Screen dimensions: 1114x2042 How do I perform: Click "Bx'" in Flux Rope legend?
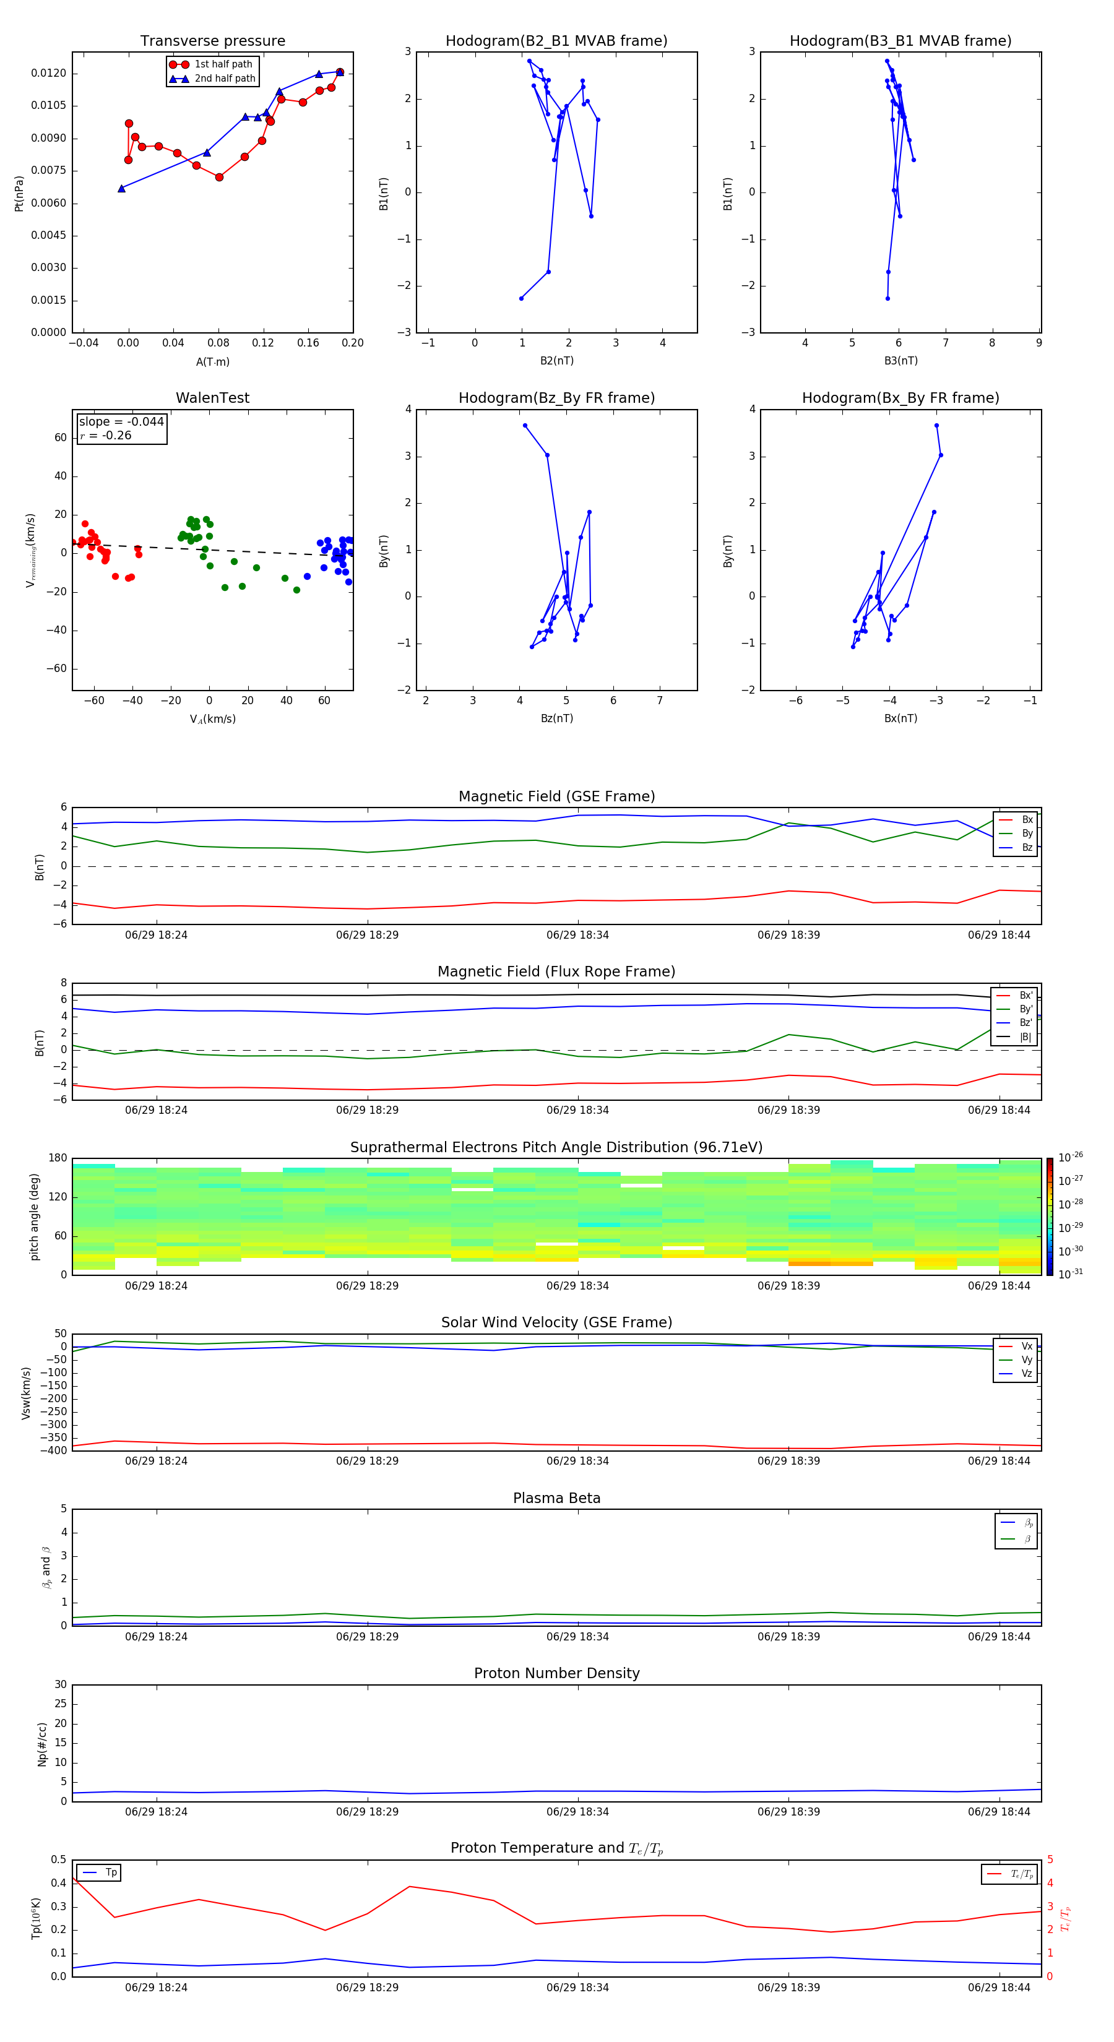(1015, 996)
